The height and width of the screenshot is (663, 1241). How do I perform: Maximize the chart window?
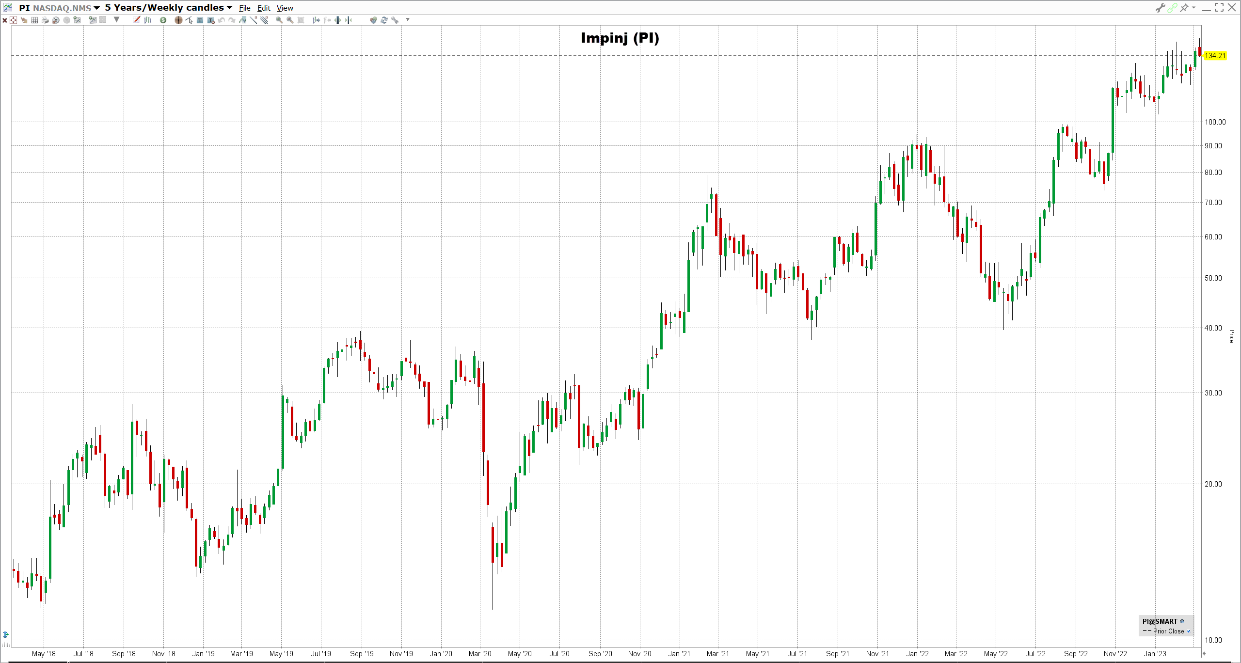point(1219,7)
